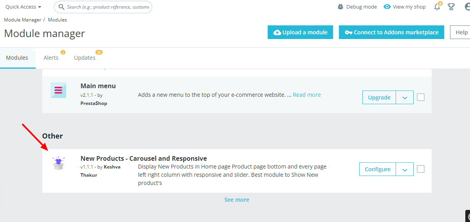Click the Module manager page heading
The height and width of the screenshot is (222, 470).
(x=44, y=34)
